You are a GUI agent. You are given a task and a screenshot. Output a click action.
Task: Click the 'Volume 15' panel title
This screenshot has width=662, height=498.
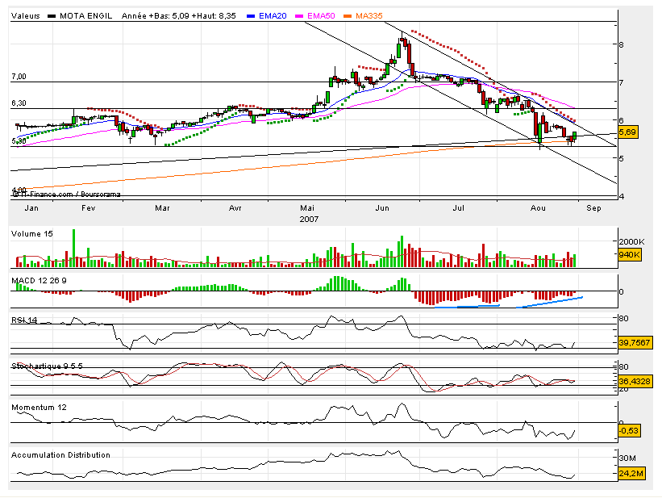(x=32, y=234)
